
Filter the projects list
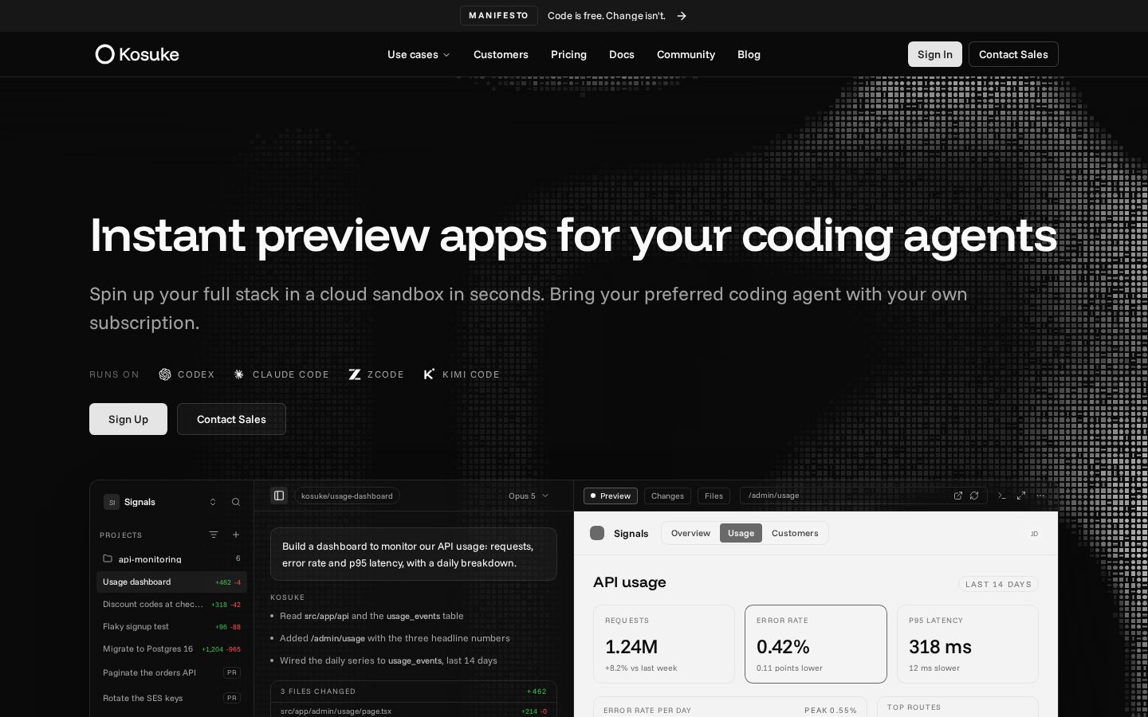pyautogui.click(x=214, y=535)
